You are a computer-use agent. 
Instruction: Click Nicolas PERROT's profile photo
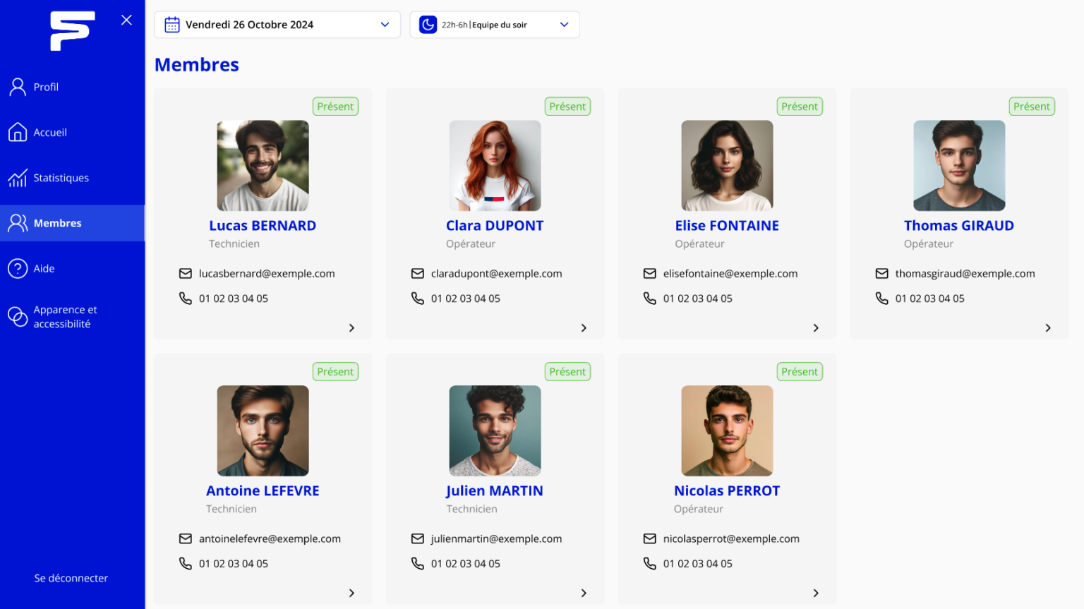[727, 430]
